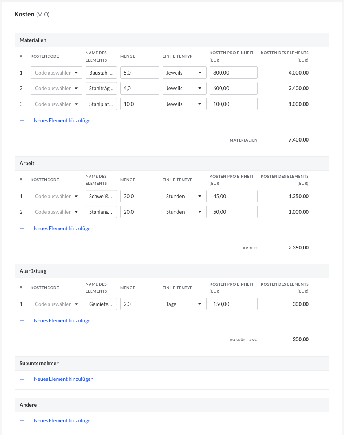Click cost per unit field showing 150,00
344x435 pixels.
pyautogui.click(x=233, y=304)
